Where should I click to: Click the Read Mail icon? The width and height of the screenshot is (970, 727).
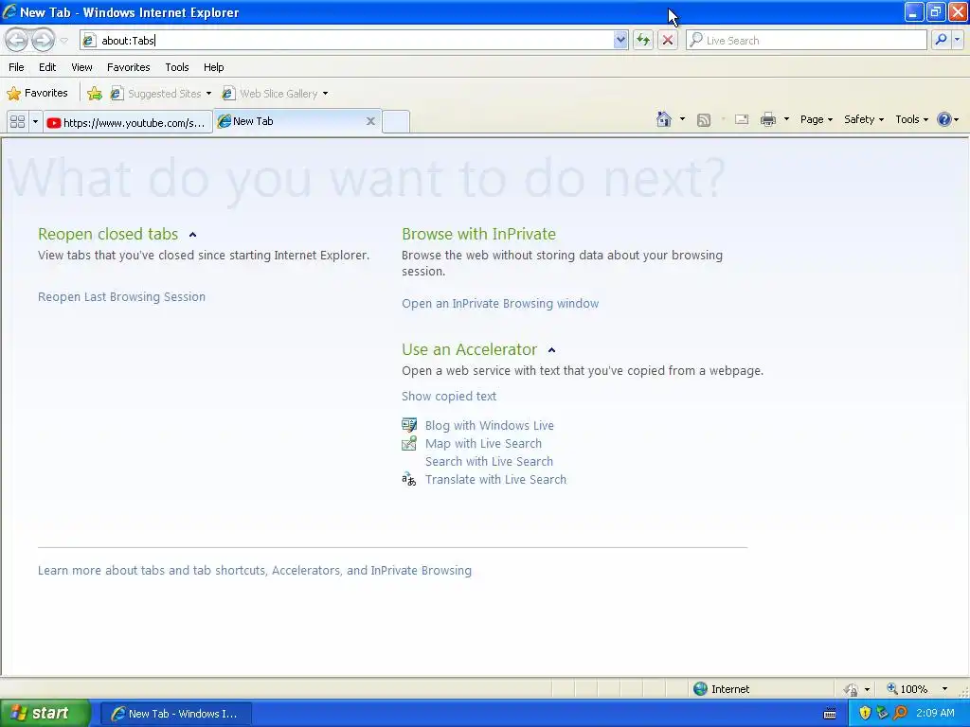tap(742, 119)
